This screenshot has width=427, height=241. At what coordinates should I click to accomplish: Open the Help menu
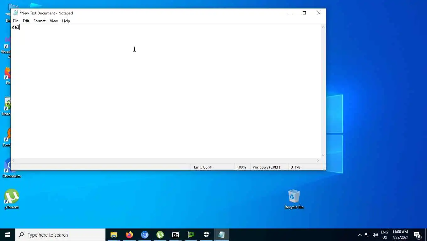pyautogui.click(x=66, y=21)
